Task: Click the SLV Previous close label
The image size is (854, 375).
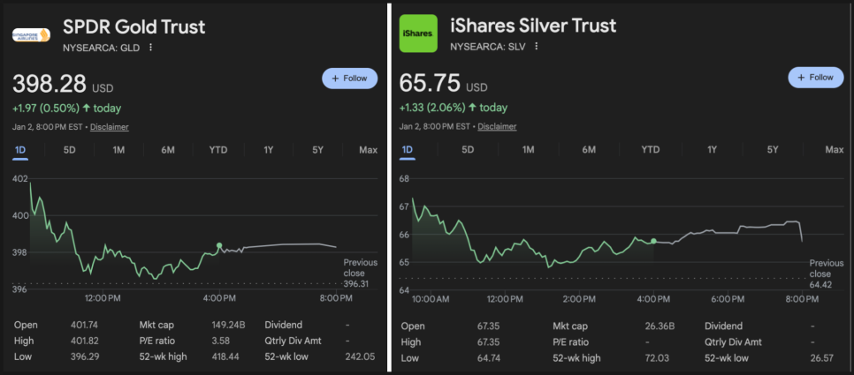Action: 826,268
